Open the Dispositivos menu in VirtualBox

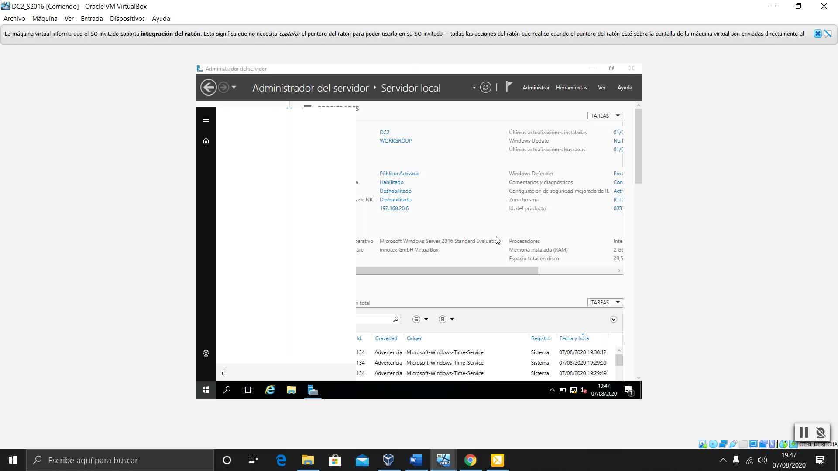click(x=127, y=19)
